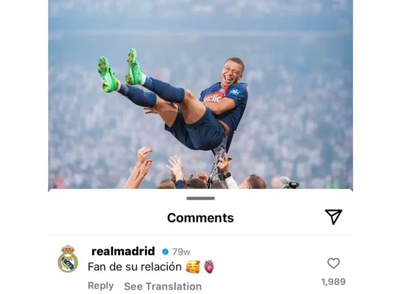Select the comment text Fan de su relación
Image resolution: width=401 pixels, height=294 pixels.
point(135,267)
